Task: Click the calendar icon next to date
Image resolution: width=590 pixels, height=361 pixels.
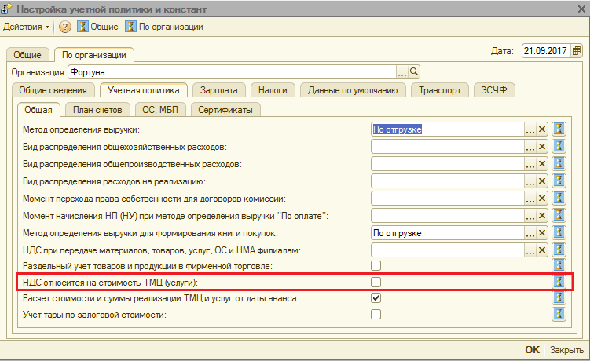Action: 577,51
